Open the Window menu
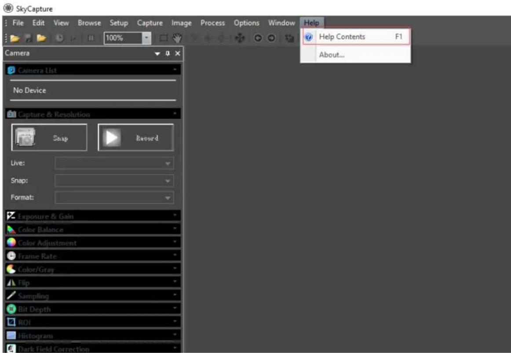511x353 pixels. pos(281,23)
